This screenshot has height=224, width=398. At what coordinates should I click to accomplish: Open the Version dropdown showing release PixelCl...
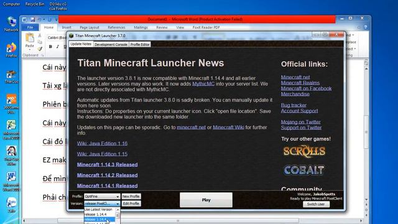click(x=102, y=203)
